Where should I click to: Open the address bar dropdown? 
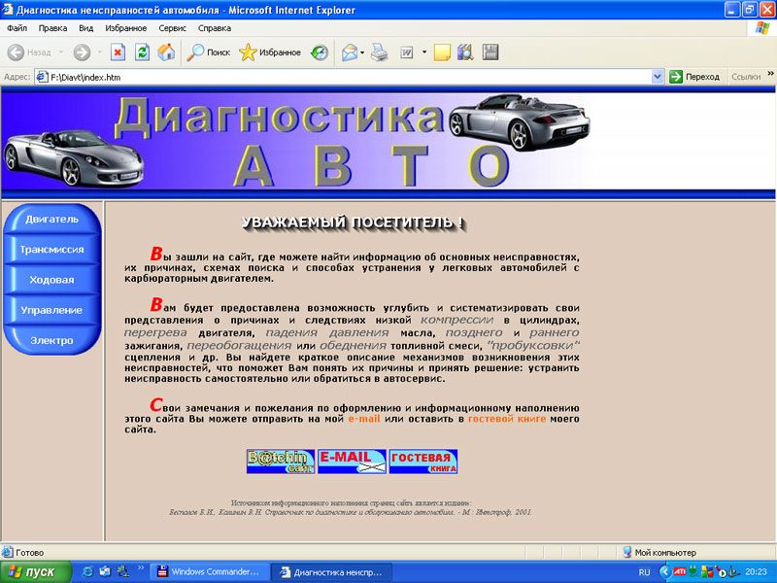click(x=657, y=75)
